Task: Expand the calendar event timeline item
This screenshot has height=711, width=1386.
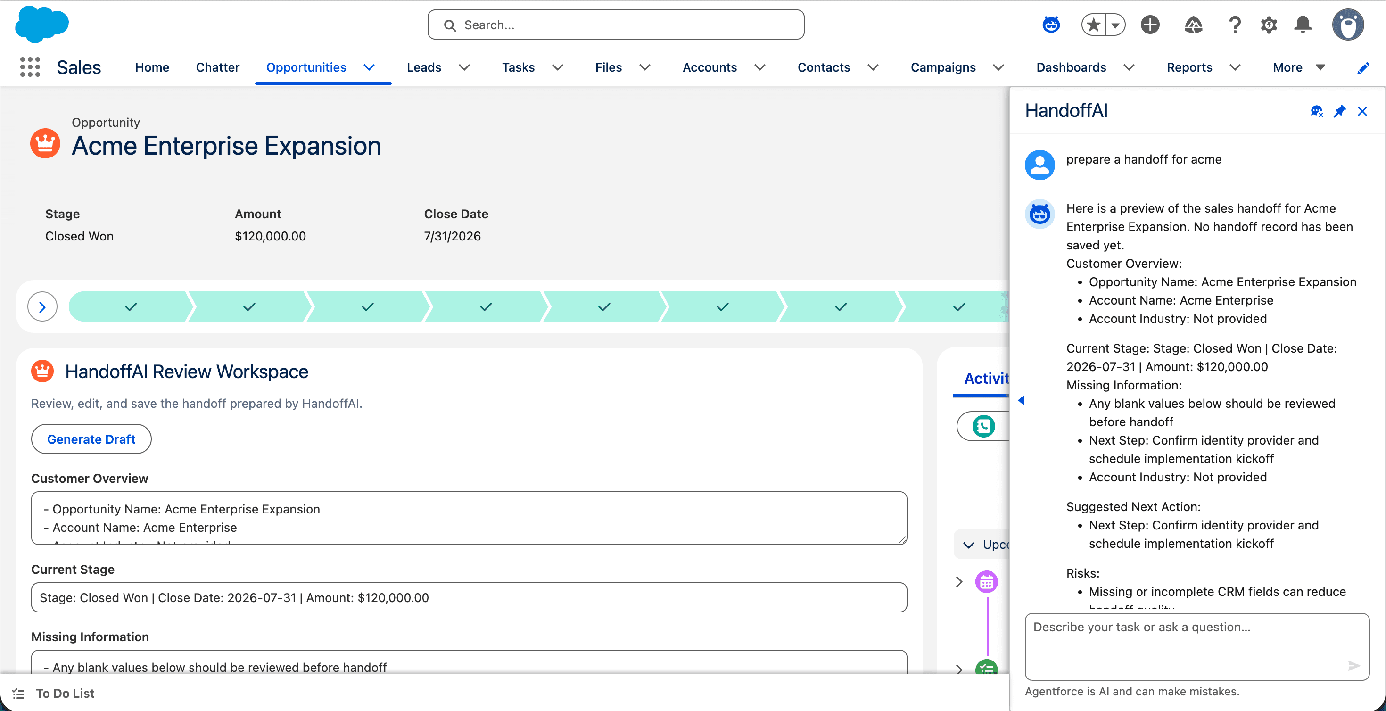Action: point(959,582)
